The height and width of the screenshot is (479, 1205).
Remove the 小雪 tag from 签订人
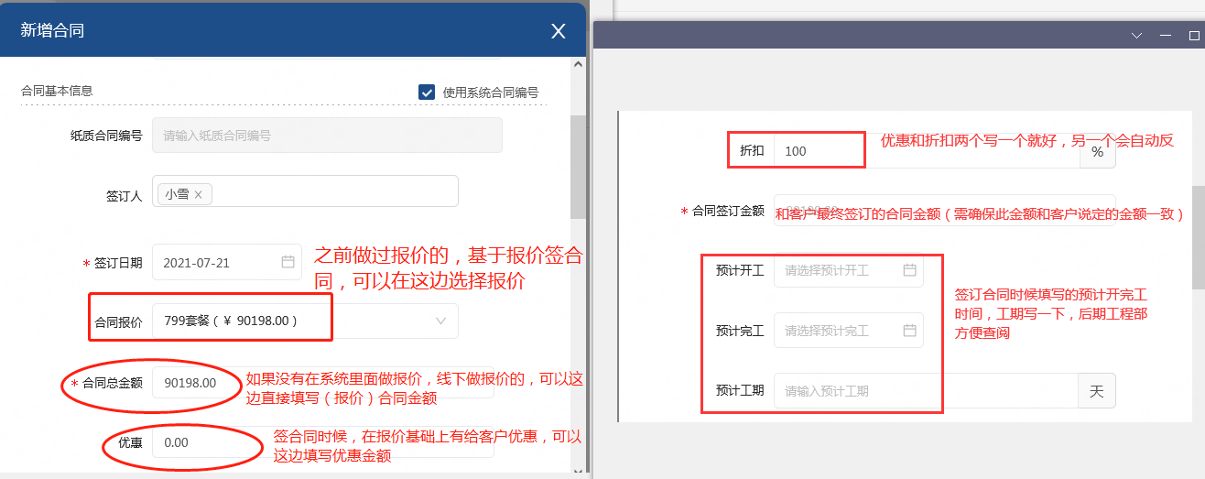pos(198,194)
